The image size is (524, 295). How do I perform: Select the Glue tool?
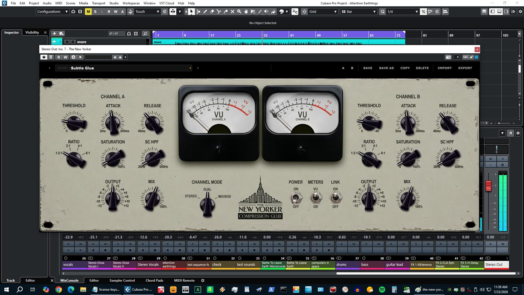[225, 11]
